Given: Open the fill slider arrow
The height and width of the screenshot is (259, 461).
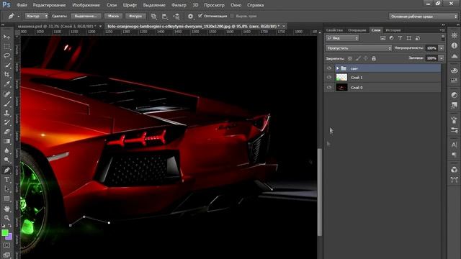Looking at the screenshot, I should pyautogui.click(x=442, y=58).
